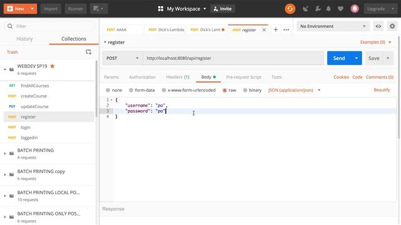This screenshot has height=225, width=401.
Task: Expand the BATCH PRINTING copy collection
Action: [x=5, y=175]
